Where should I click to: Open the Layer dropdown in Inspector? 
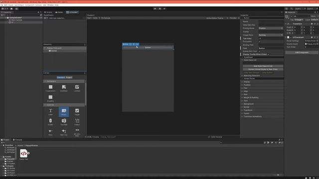tap(315, 20)
